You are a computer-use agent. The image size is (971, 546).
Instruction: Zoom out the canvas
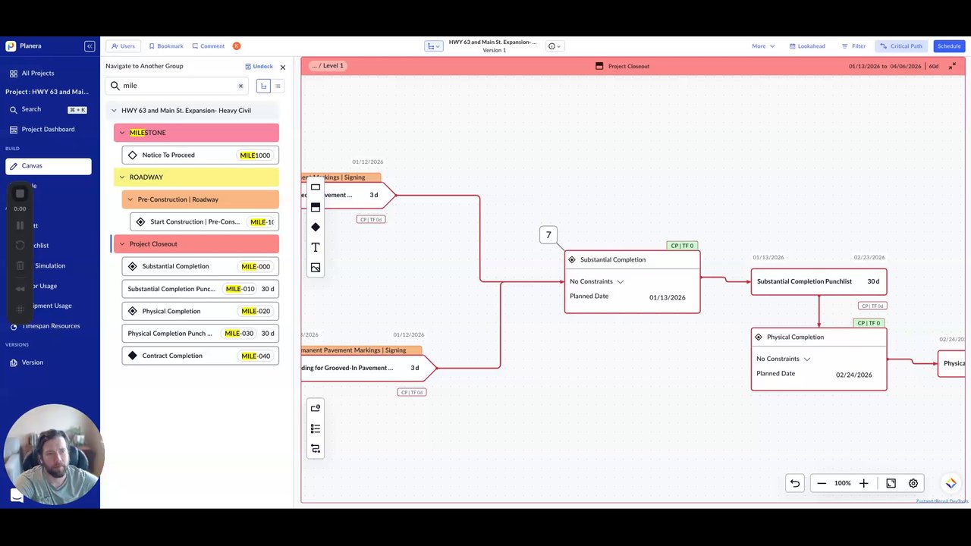(822, 483)
